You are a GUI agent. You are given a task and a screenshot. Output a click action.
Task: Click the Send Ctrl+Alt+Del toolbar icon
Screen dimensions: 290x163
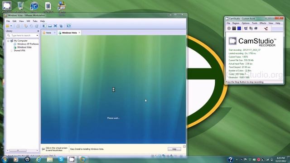18,26
